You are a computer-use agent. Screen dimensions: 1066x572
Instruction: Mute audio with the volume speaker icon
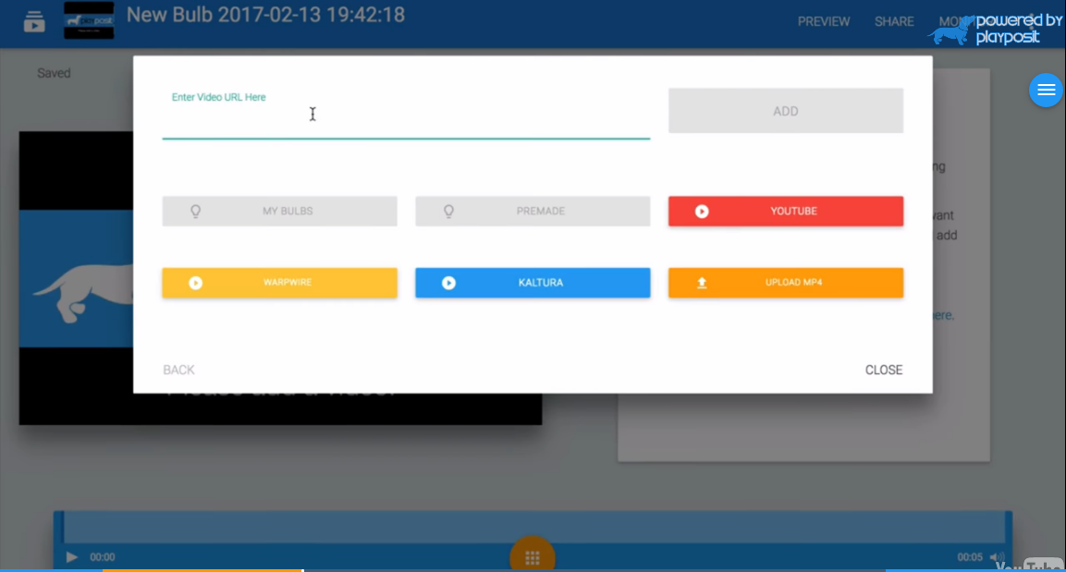[x=997, y=557]
